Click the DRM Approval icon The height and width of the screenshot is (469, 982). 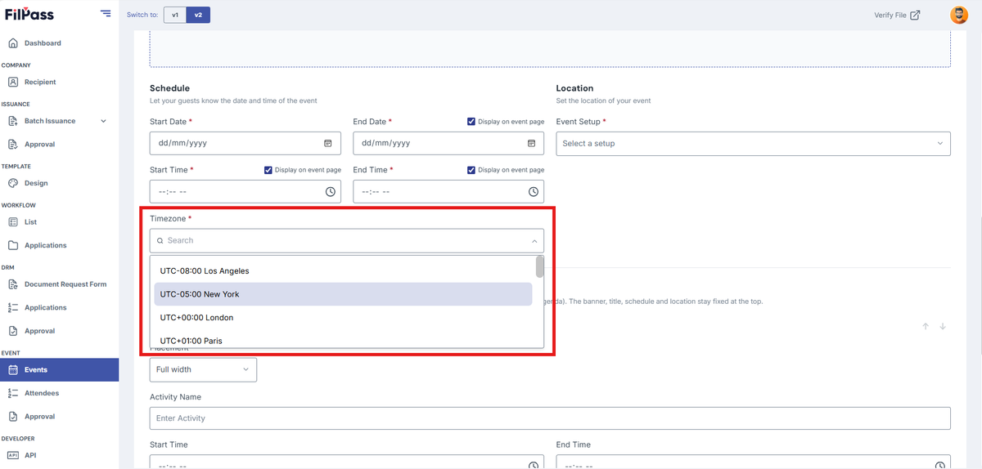[13, 331]
